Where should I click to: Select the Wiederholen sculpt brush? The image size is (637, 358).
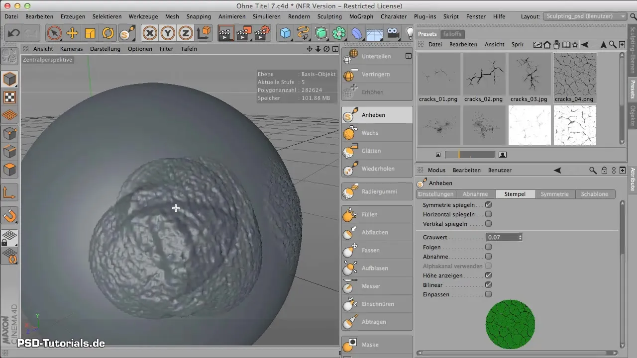pos(377,169)
